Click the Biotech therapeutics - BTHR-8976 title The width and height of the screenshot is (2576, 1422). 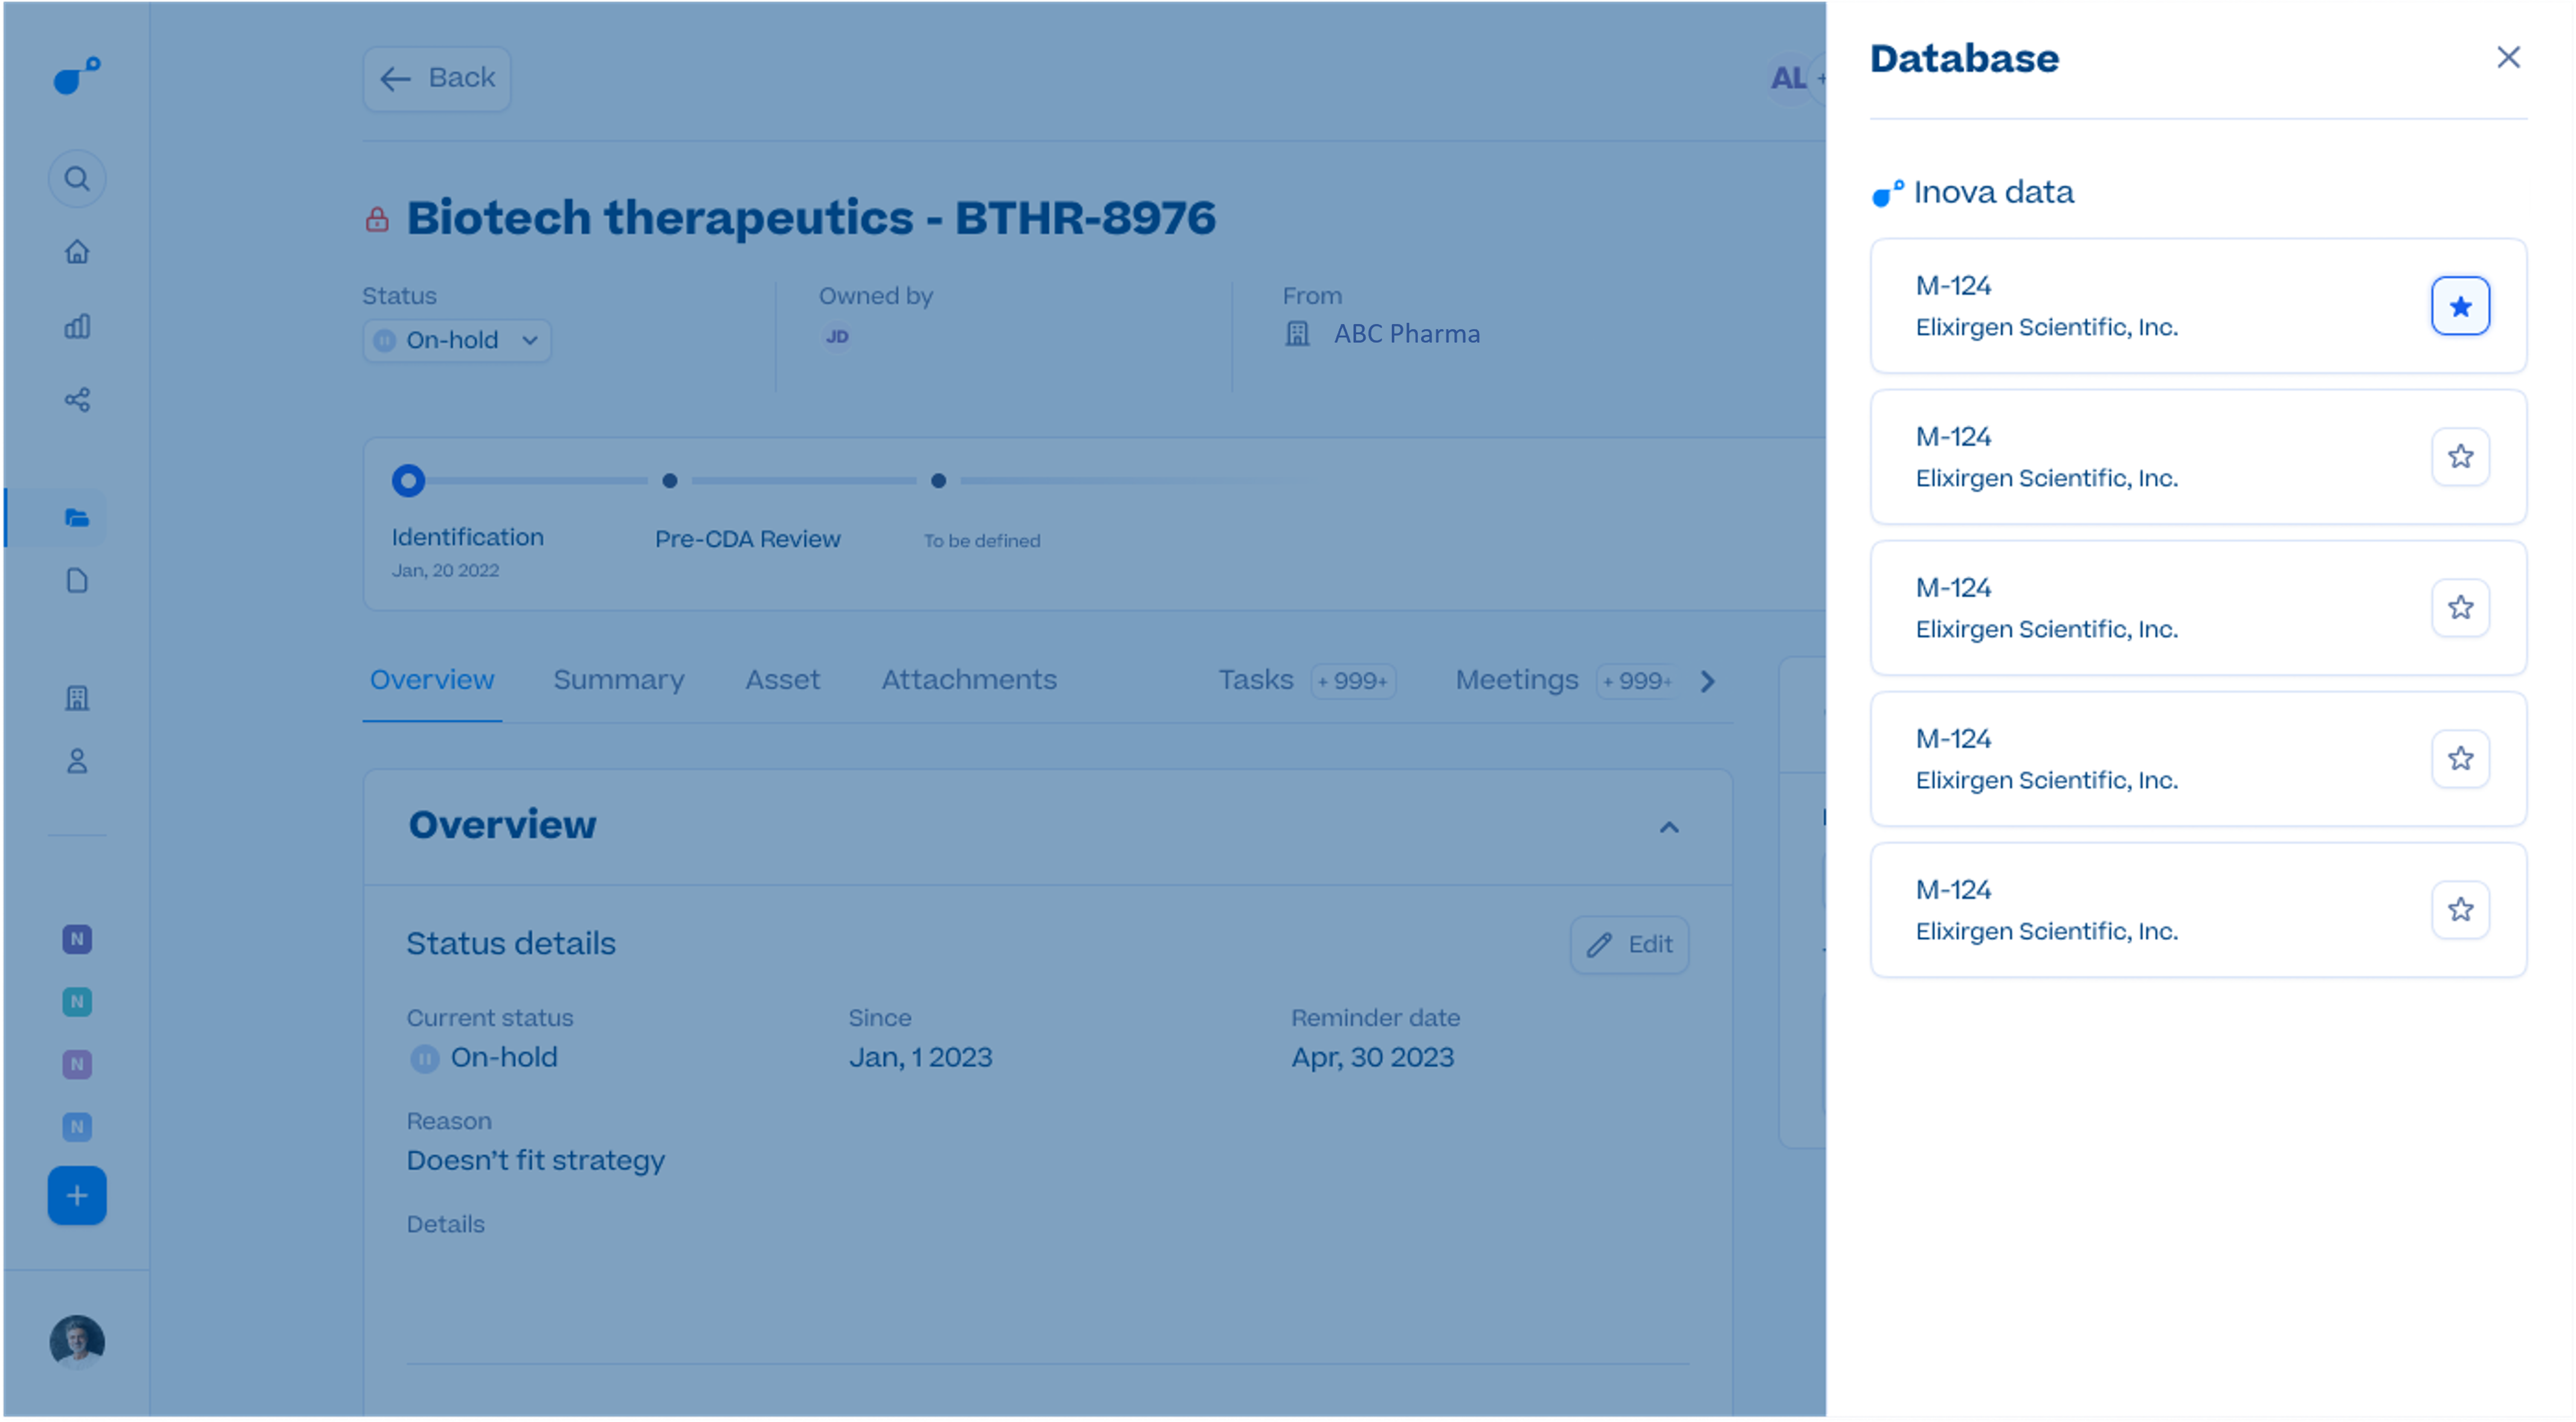coord(811,218)
